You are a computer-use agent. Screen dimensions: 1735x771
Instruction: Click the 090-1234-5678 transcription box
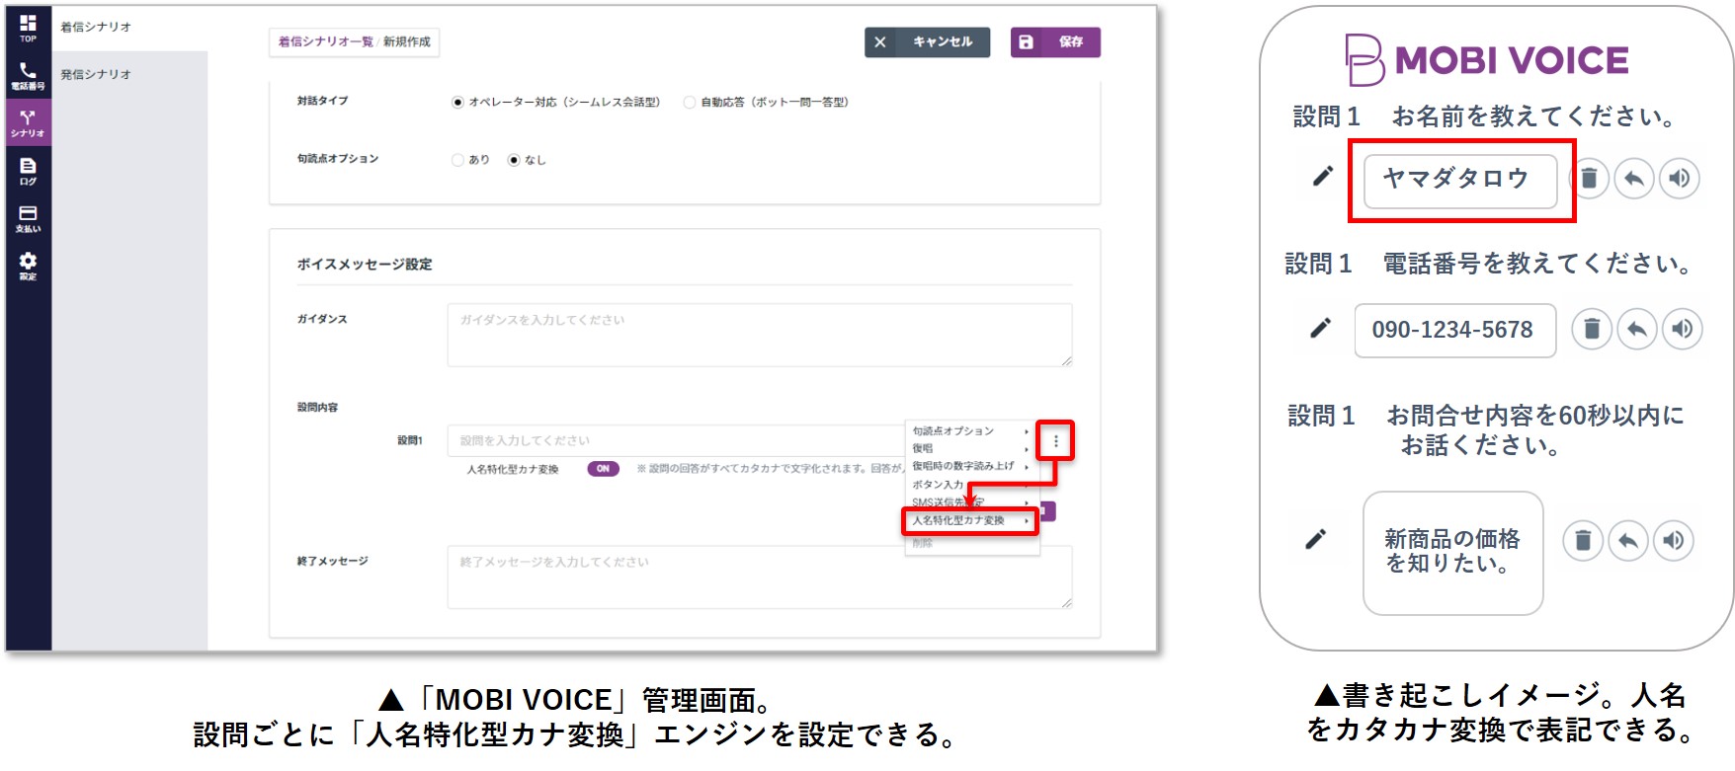click(1454, 331)
